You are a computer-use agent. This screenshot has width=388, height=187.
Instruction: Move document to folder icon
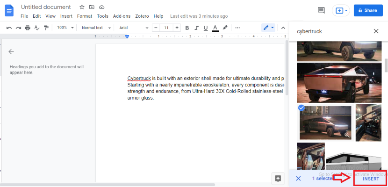pyautogui.click(x=92, y=7)
